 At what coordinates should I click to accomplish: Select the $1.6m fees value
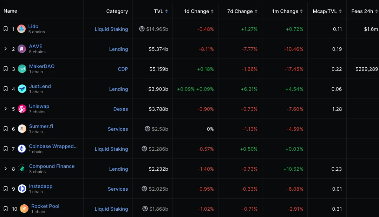tap(371, 29)
